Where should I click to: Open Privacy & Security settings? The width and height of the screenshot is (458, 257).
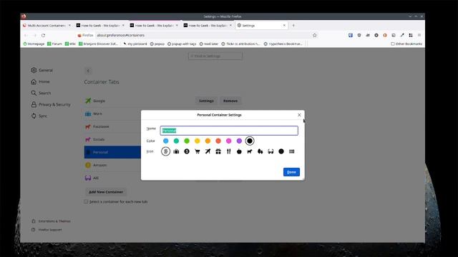[x=51, y=104]
